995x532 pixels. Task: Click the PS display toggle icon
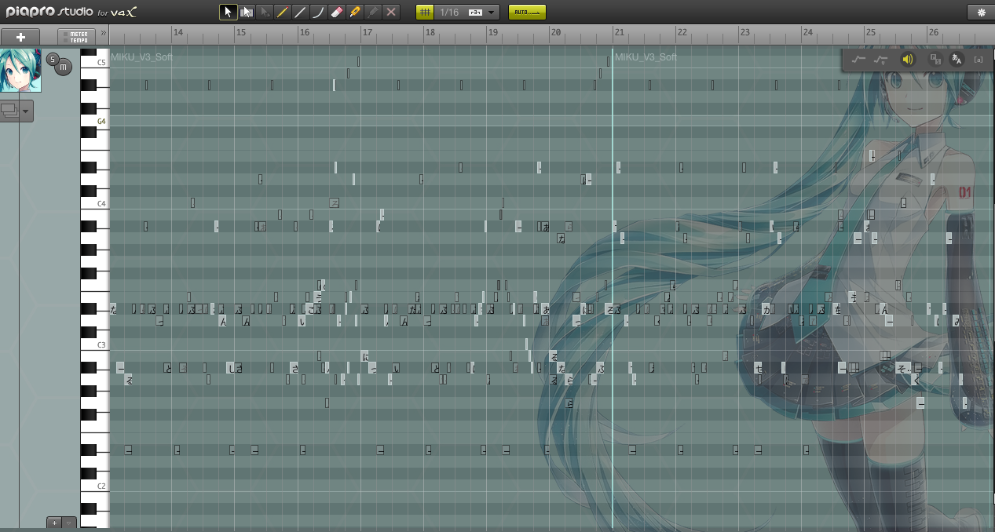coord(935,59)
